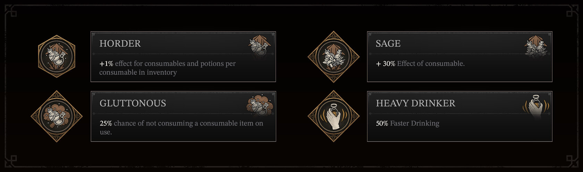583x172 pixels.
Task: Select the GLUTTONOUS title text
Action: point(133,103)
